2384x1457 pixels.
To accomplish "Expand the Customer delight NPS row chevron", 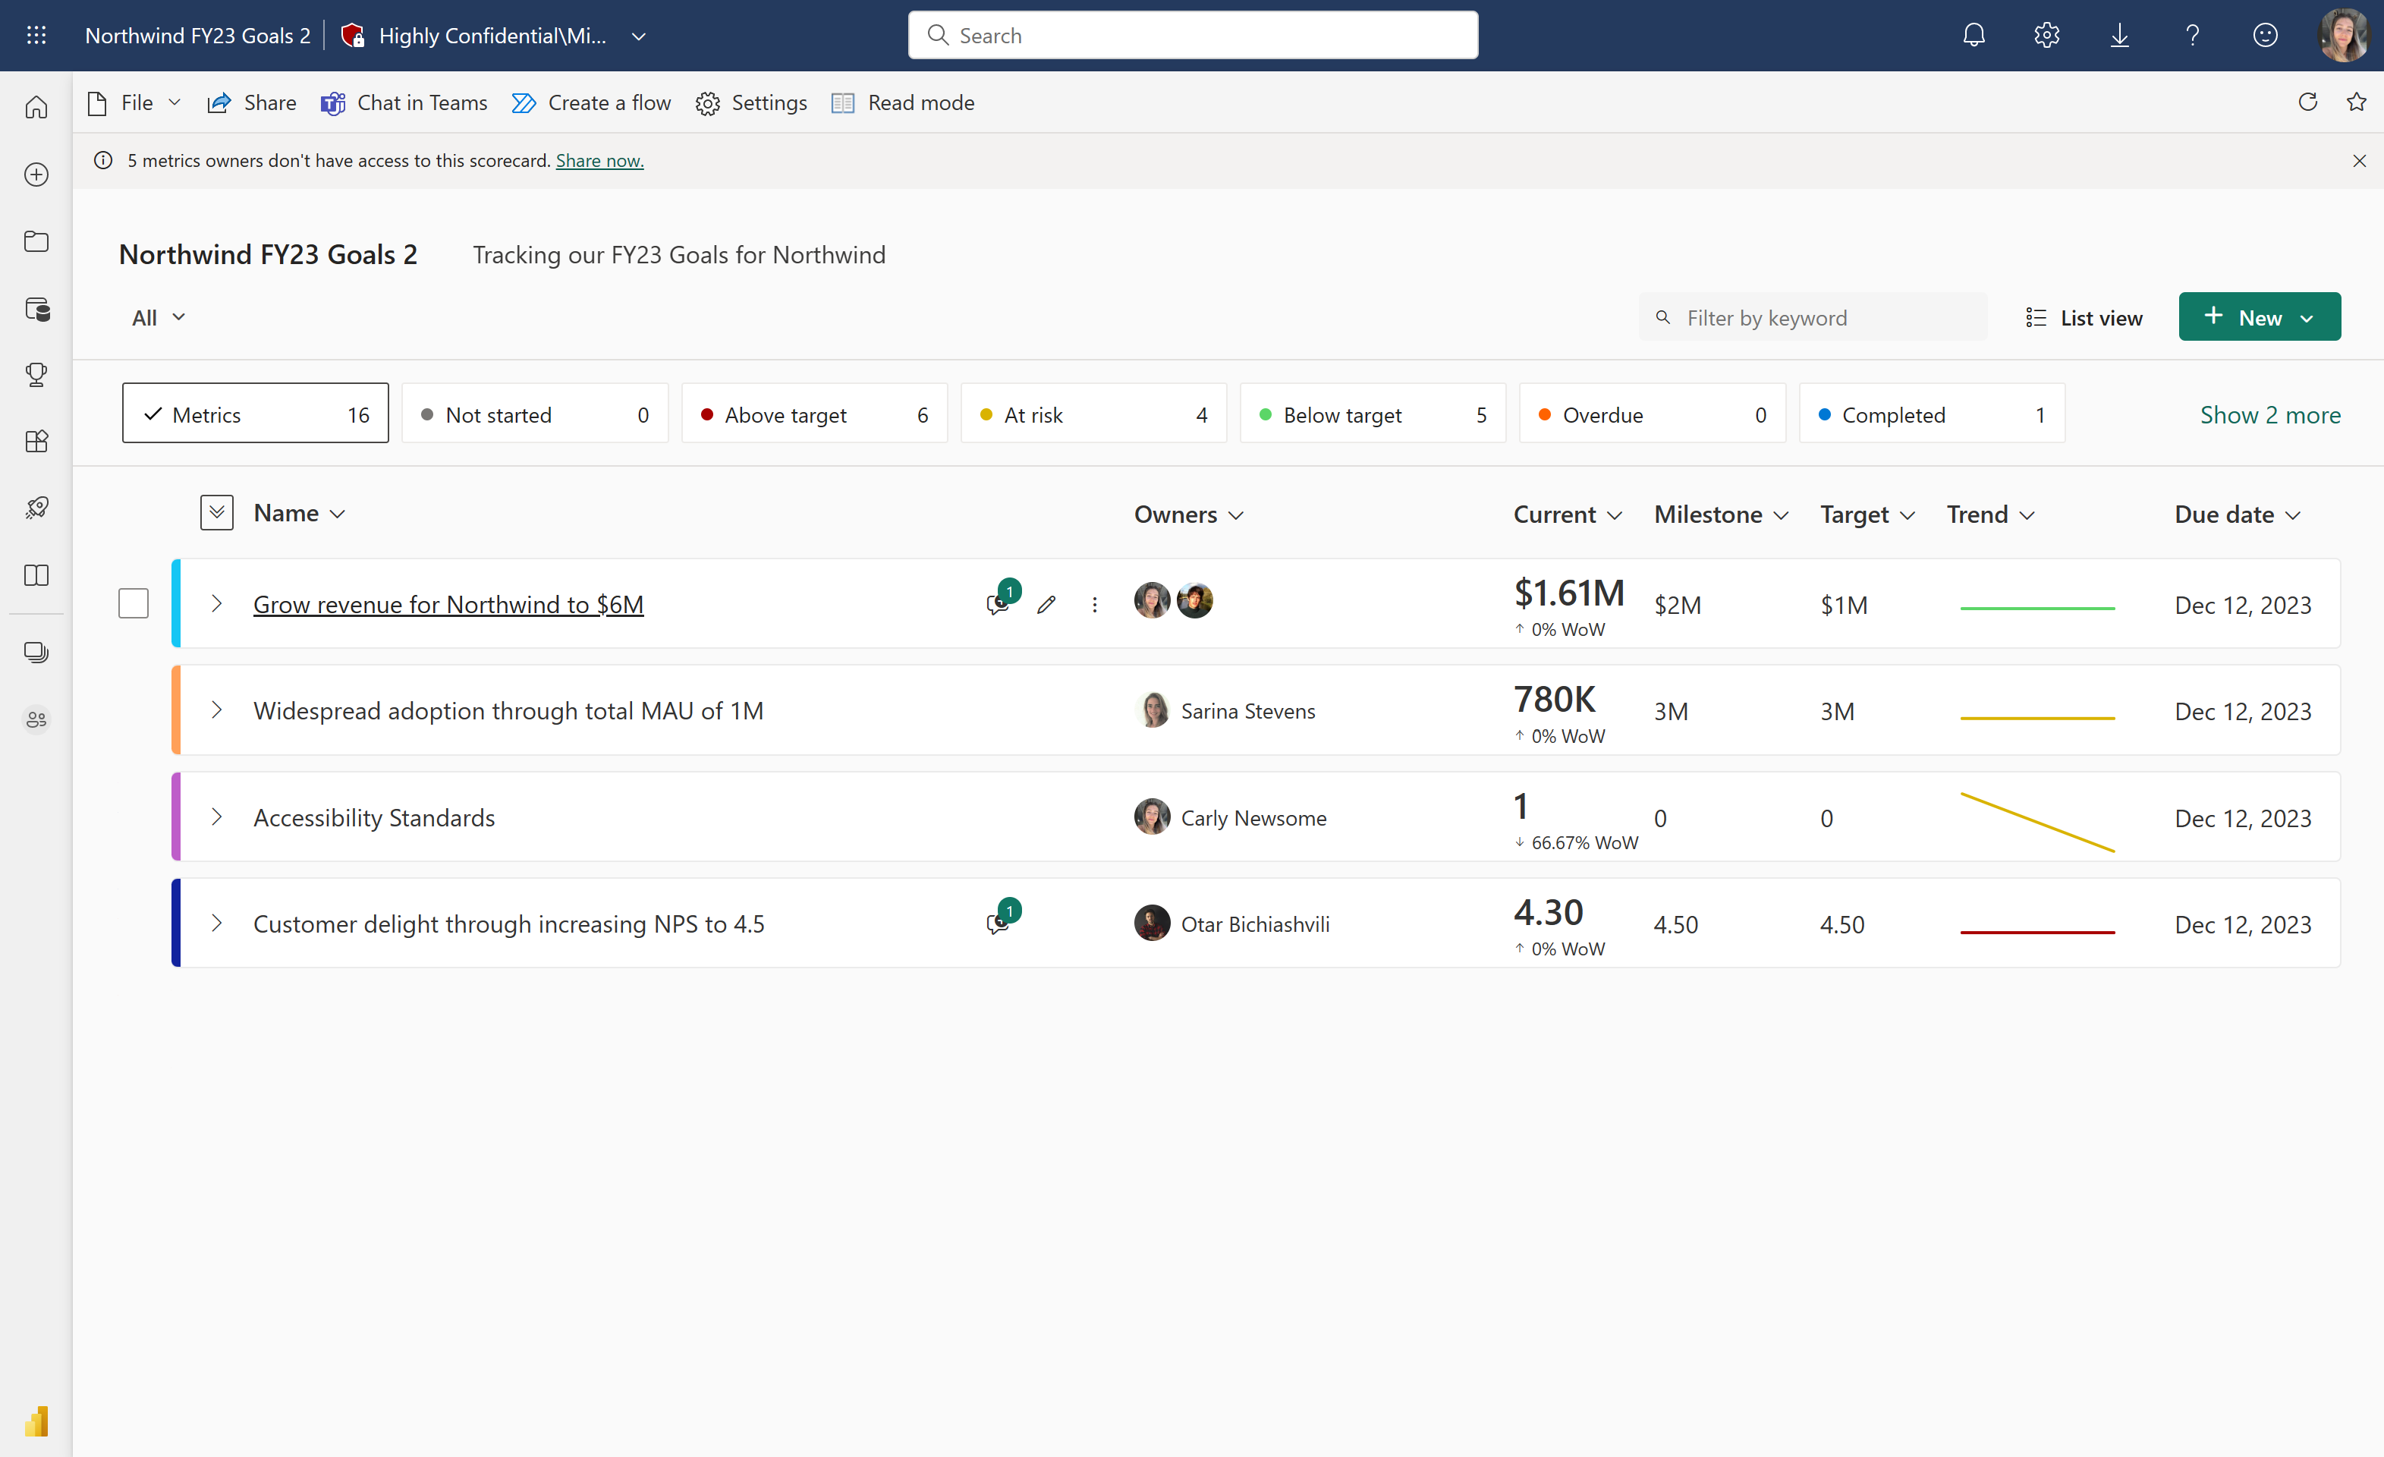I will point(216,923).
